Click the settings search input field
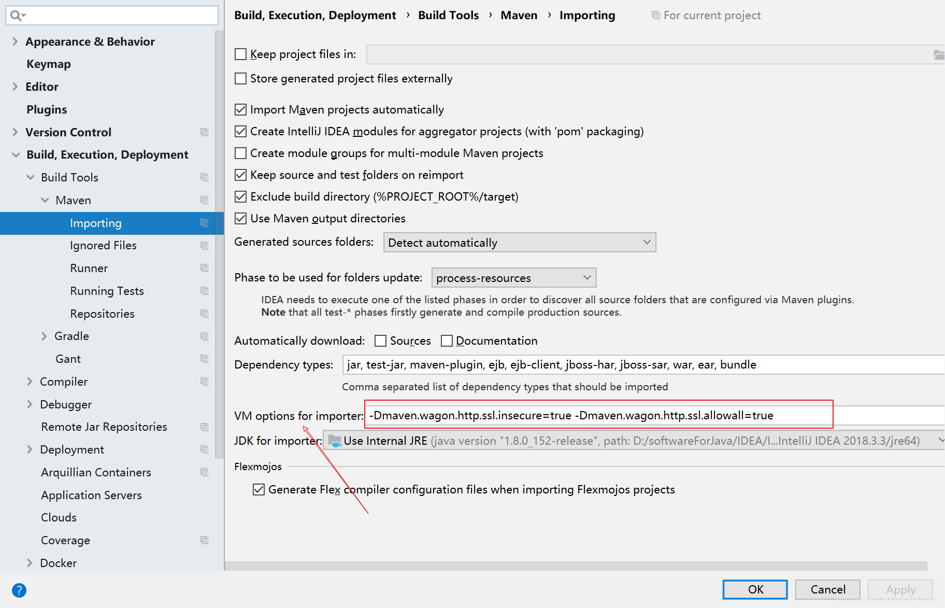 click(112, 16)
